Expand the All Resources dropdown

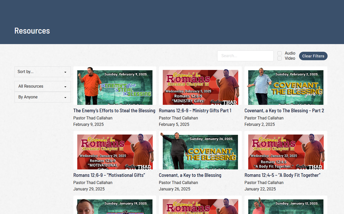click(43, 86)
